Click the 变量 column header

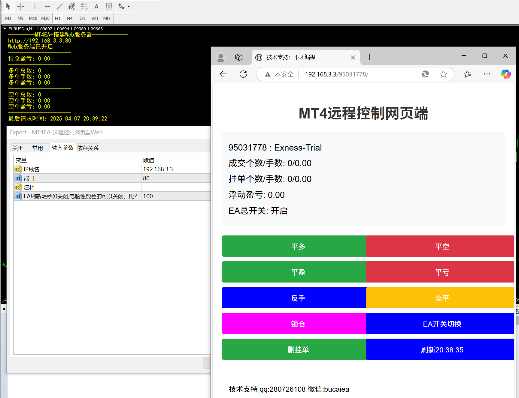coord(77,160)
